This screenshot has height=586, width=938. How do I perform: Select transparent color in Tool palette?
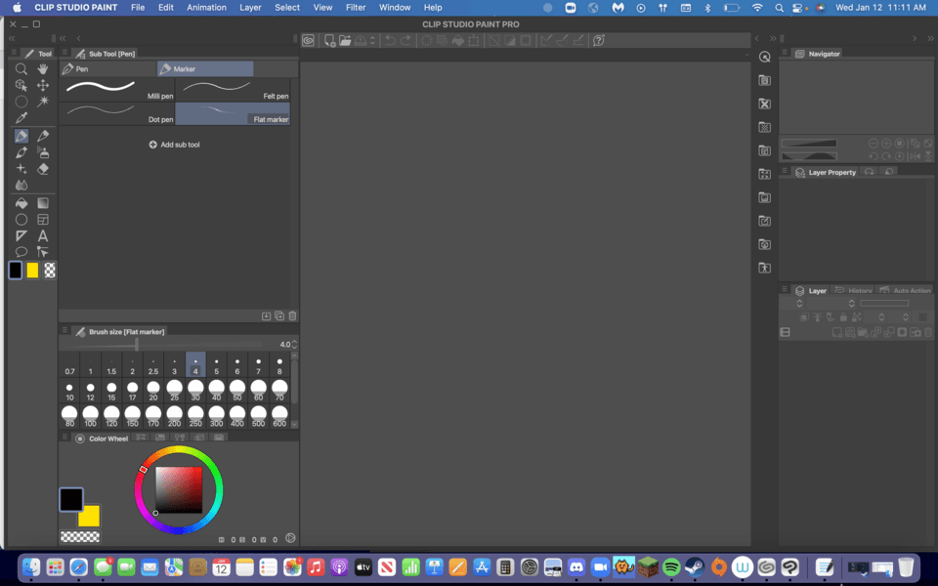coord(50,271)
